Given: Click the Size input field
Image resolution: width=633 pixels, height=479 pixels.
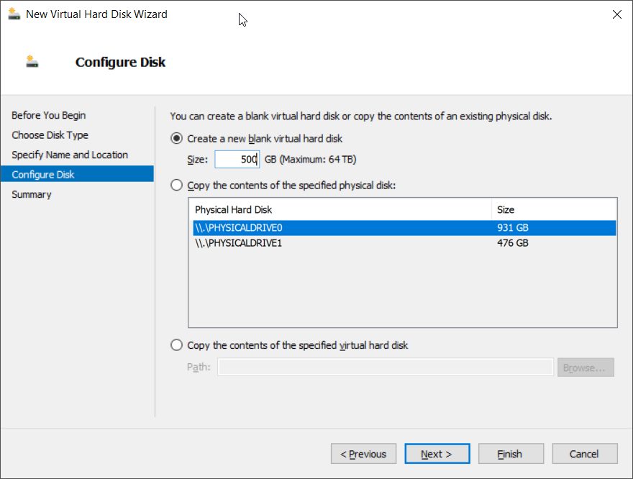Looking at the screenshot, I should (x=237, y=160).
